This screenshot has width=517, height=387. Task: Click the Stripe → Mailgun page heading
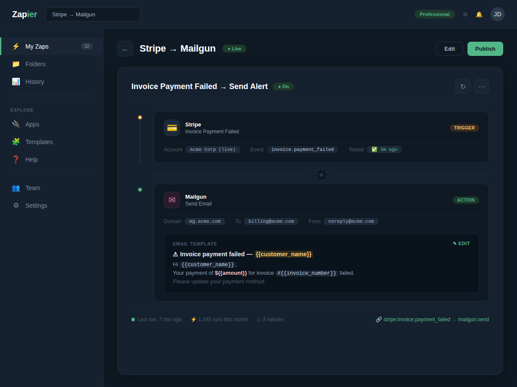178,49
